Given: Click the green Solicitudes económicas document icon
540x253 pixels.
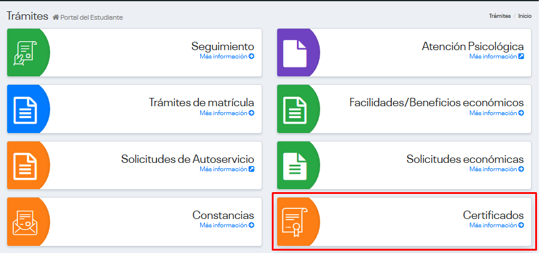Looking at the screenshot, I should [295, 165].
